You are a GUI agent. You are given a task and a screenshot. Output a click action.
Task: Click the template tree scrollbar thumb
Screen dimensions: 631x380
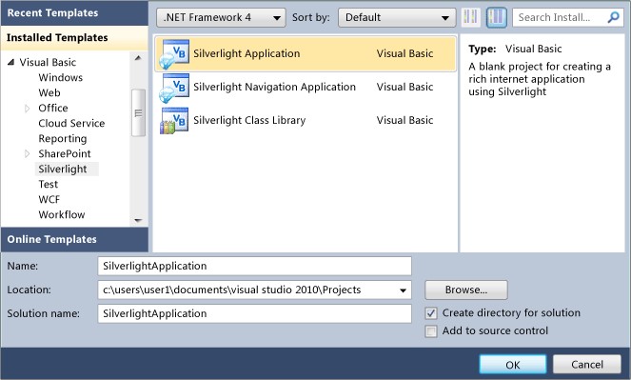tap(138, 113)
